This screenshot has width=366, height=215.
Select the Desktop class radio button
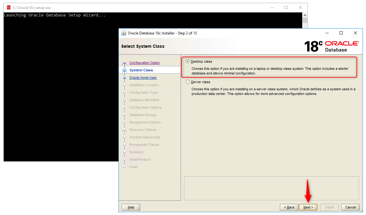pos(188,61)
